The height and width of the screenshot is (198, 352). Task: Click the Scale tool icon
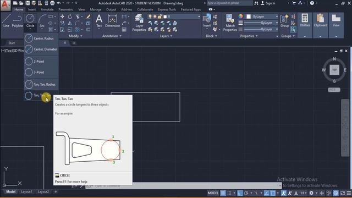pyautogui.click(x=70, y=30)
